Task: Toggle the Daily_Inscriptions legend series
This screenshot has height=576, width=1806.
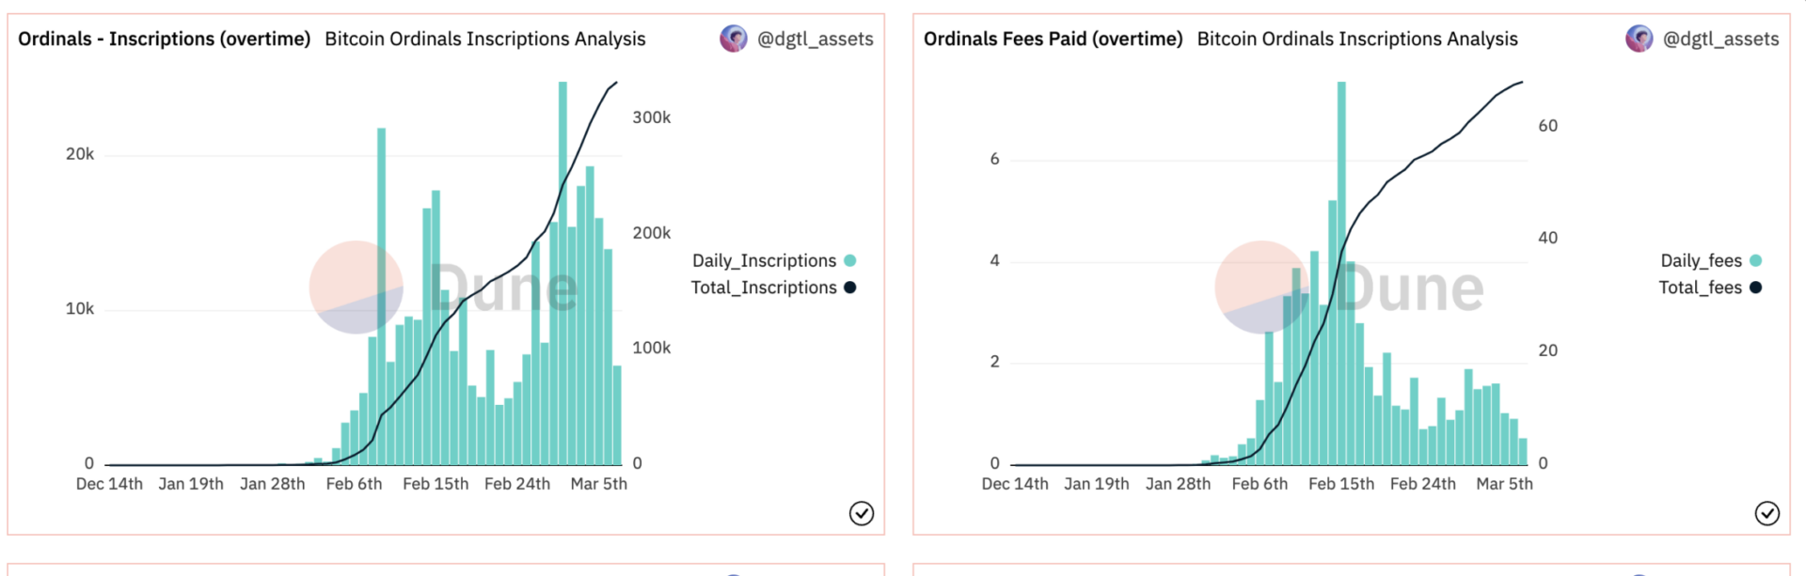Action: [764, 260]
